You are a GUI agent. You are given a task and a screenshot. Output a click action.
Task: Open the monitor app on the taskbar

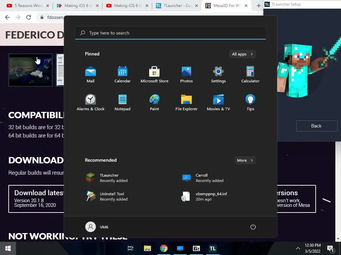180,248
